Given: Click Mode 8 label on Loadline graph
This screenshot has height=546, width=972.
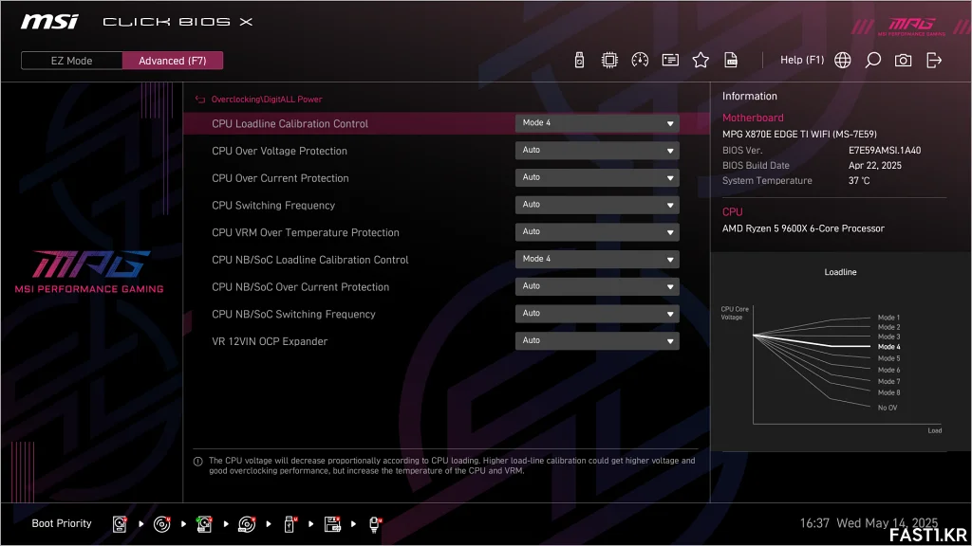Looking at the screenshot, I should coord(888,392).
